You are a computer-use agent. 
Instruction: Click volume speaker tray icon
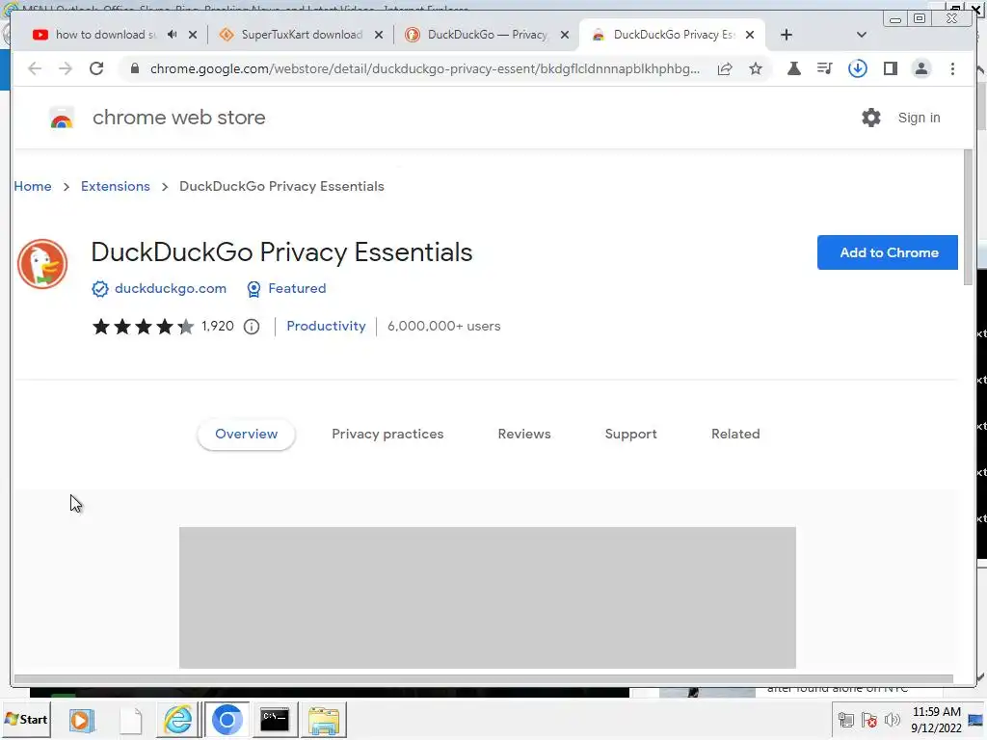[892, 719]
